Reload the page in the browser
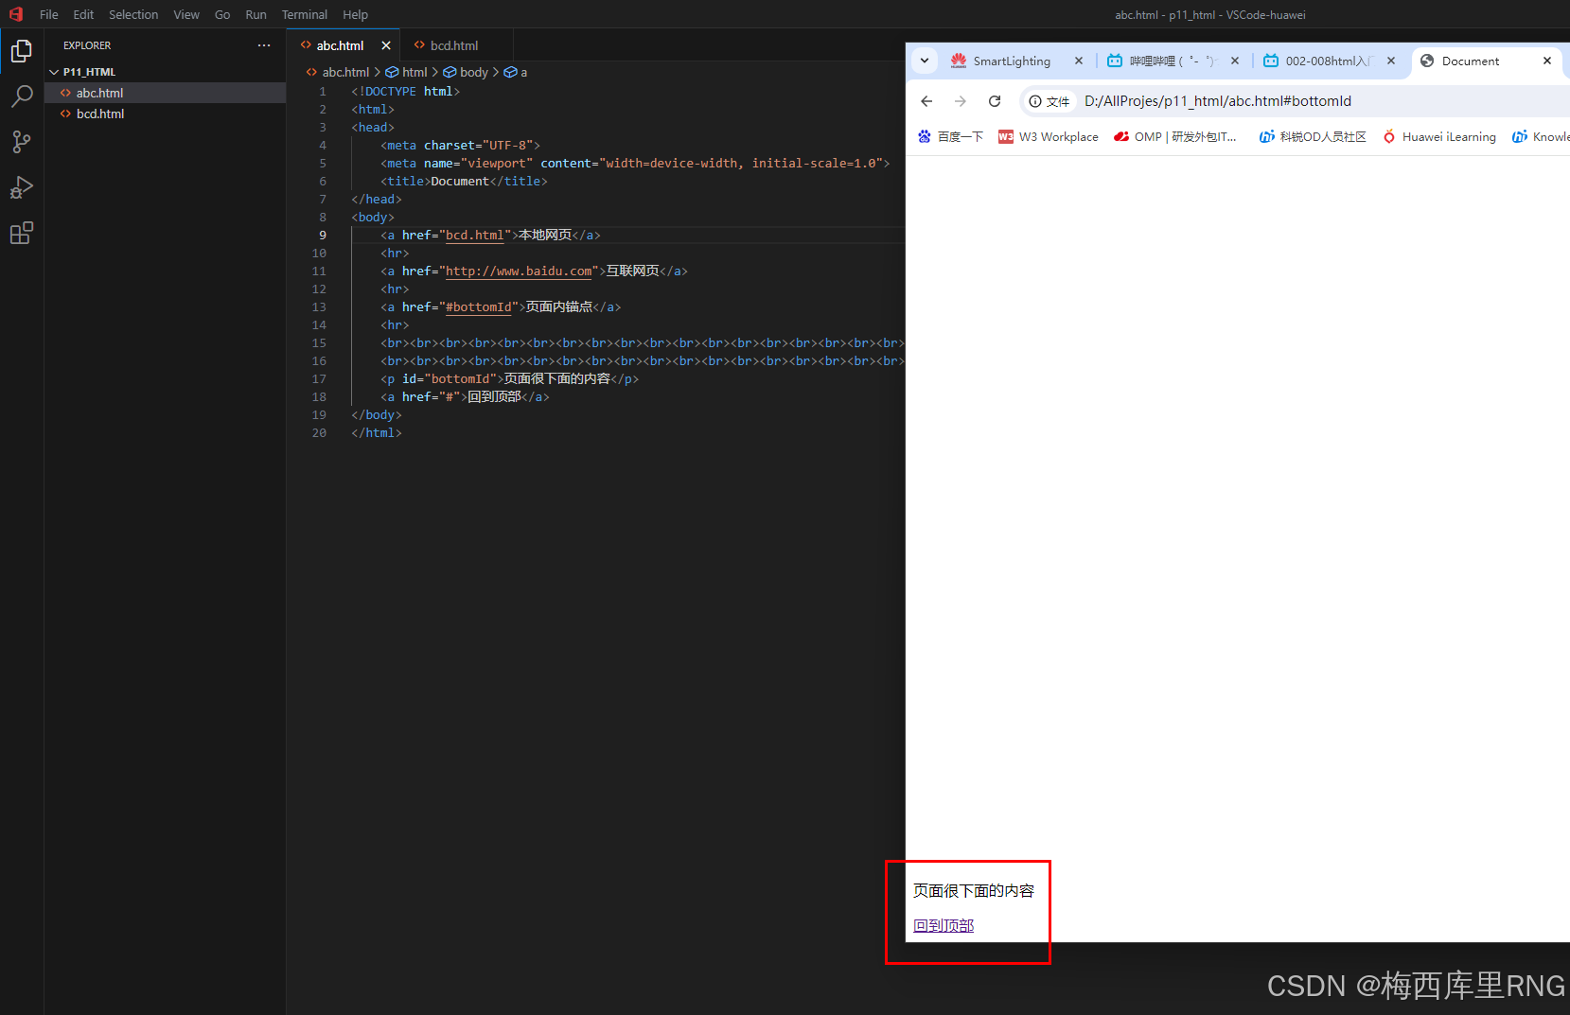This screenshot has width=1570, height=1015. 995,101
